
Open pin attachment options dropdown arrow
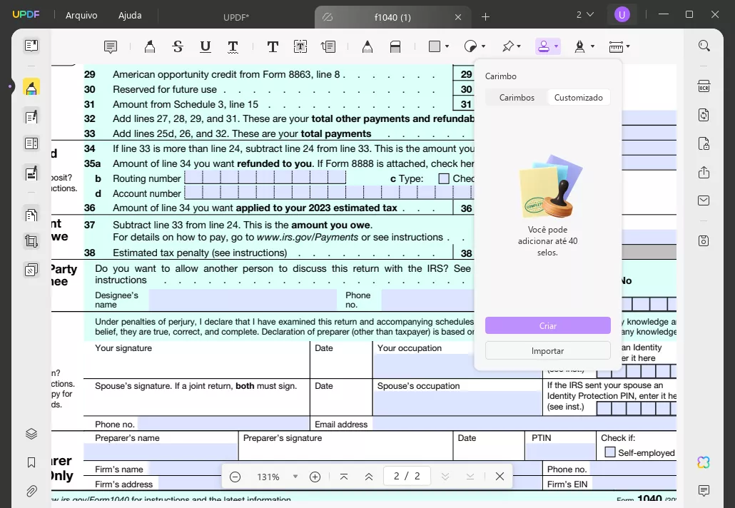[519, 46]
